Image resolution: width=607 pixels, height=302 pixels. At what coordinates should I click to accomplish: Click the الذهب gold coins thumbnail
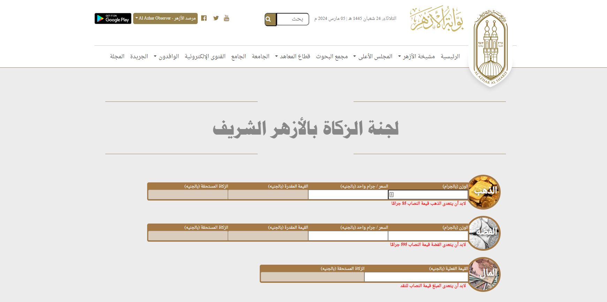[484, 192]
